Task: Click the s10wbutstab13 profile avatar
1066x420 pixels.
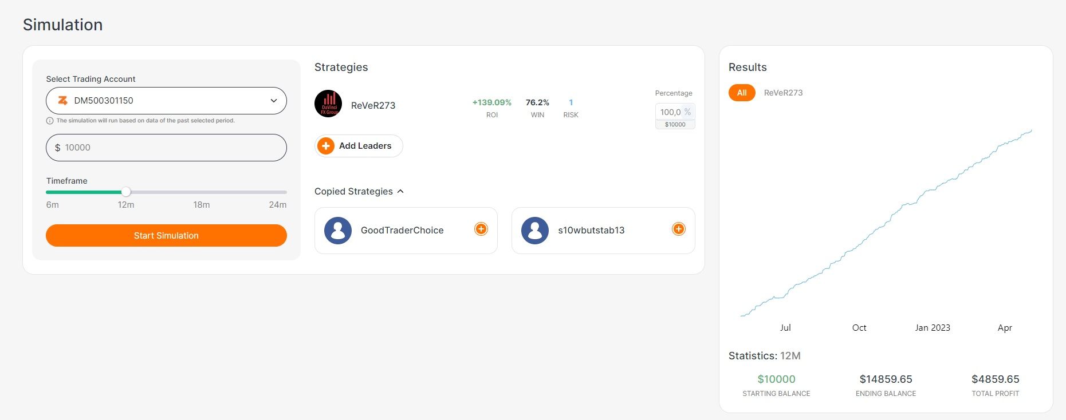Action: click(x=535, y=231)
